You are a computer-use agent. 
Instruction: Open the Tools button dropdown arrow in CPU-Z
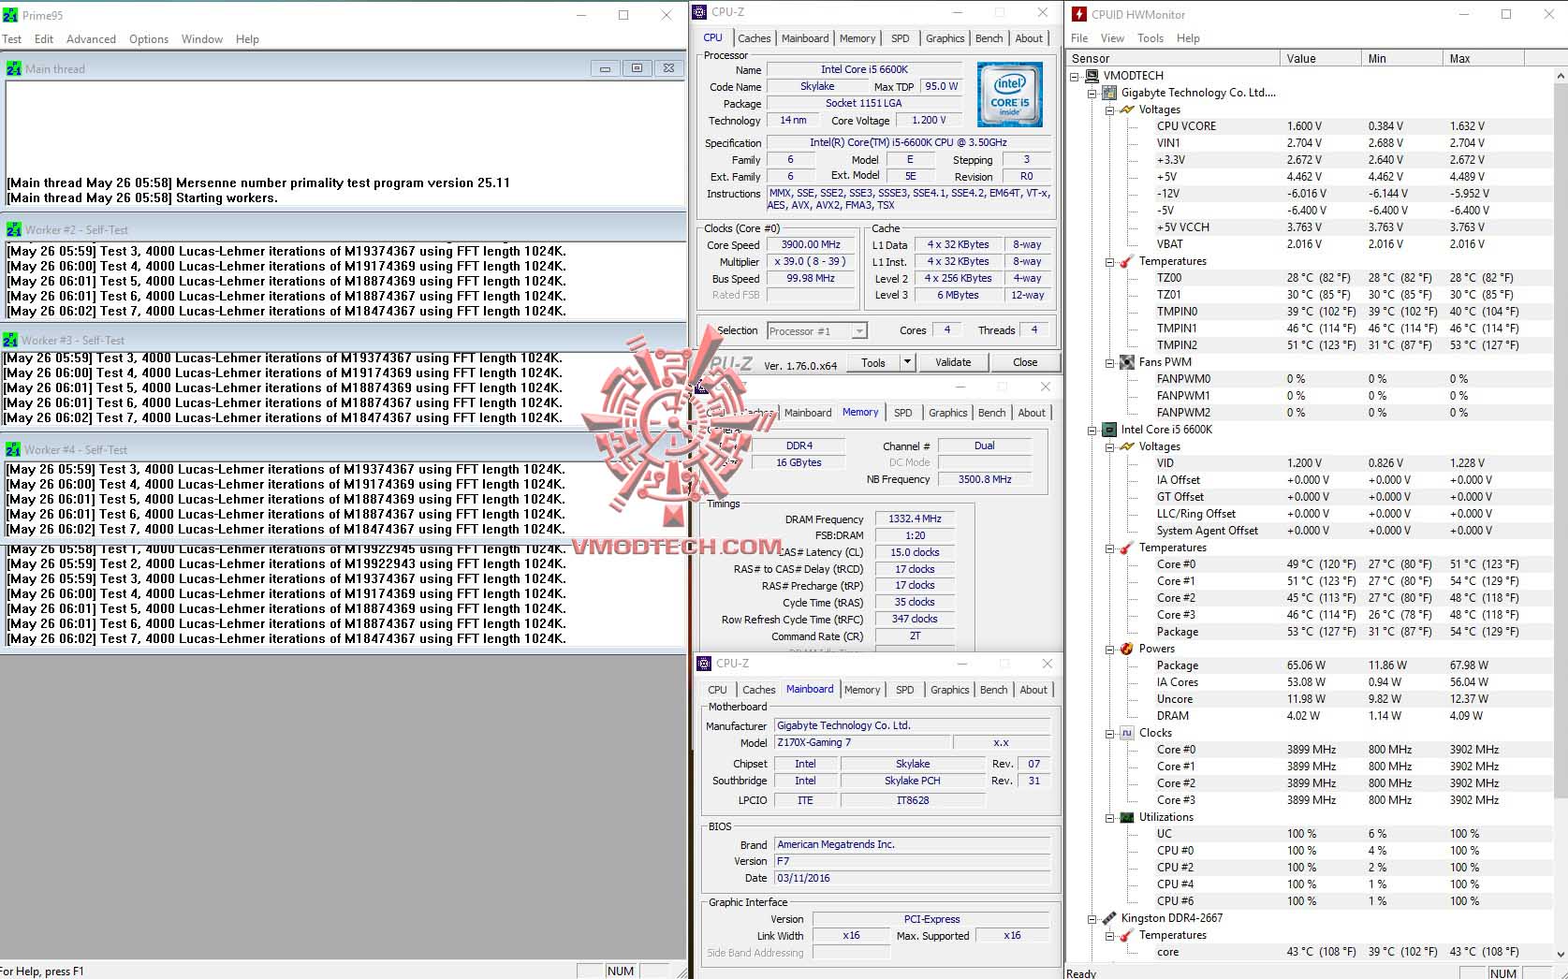[x=906, y=362]
